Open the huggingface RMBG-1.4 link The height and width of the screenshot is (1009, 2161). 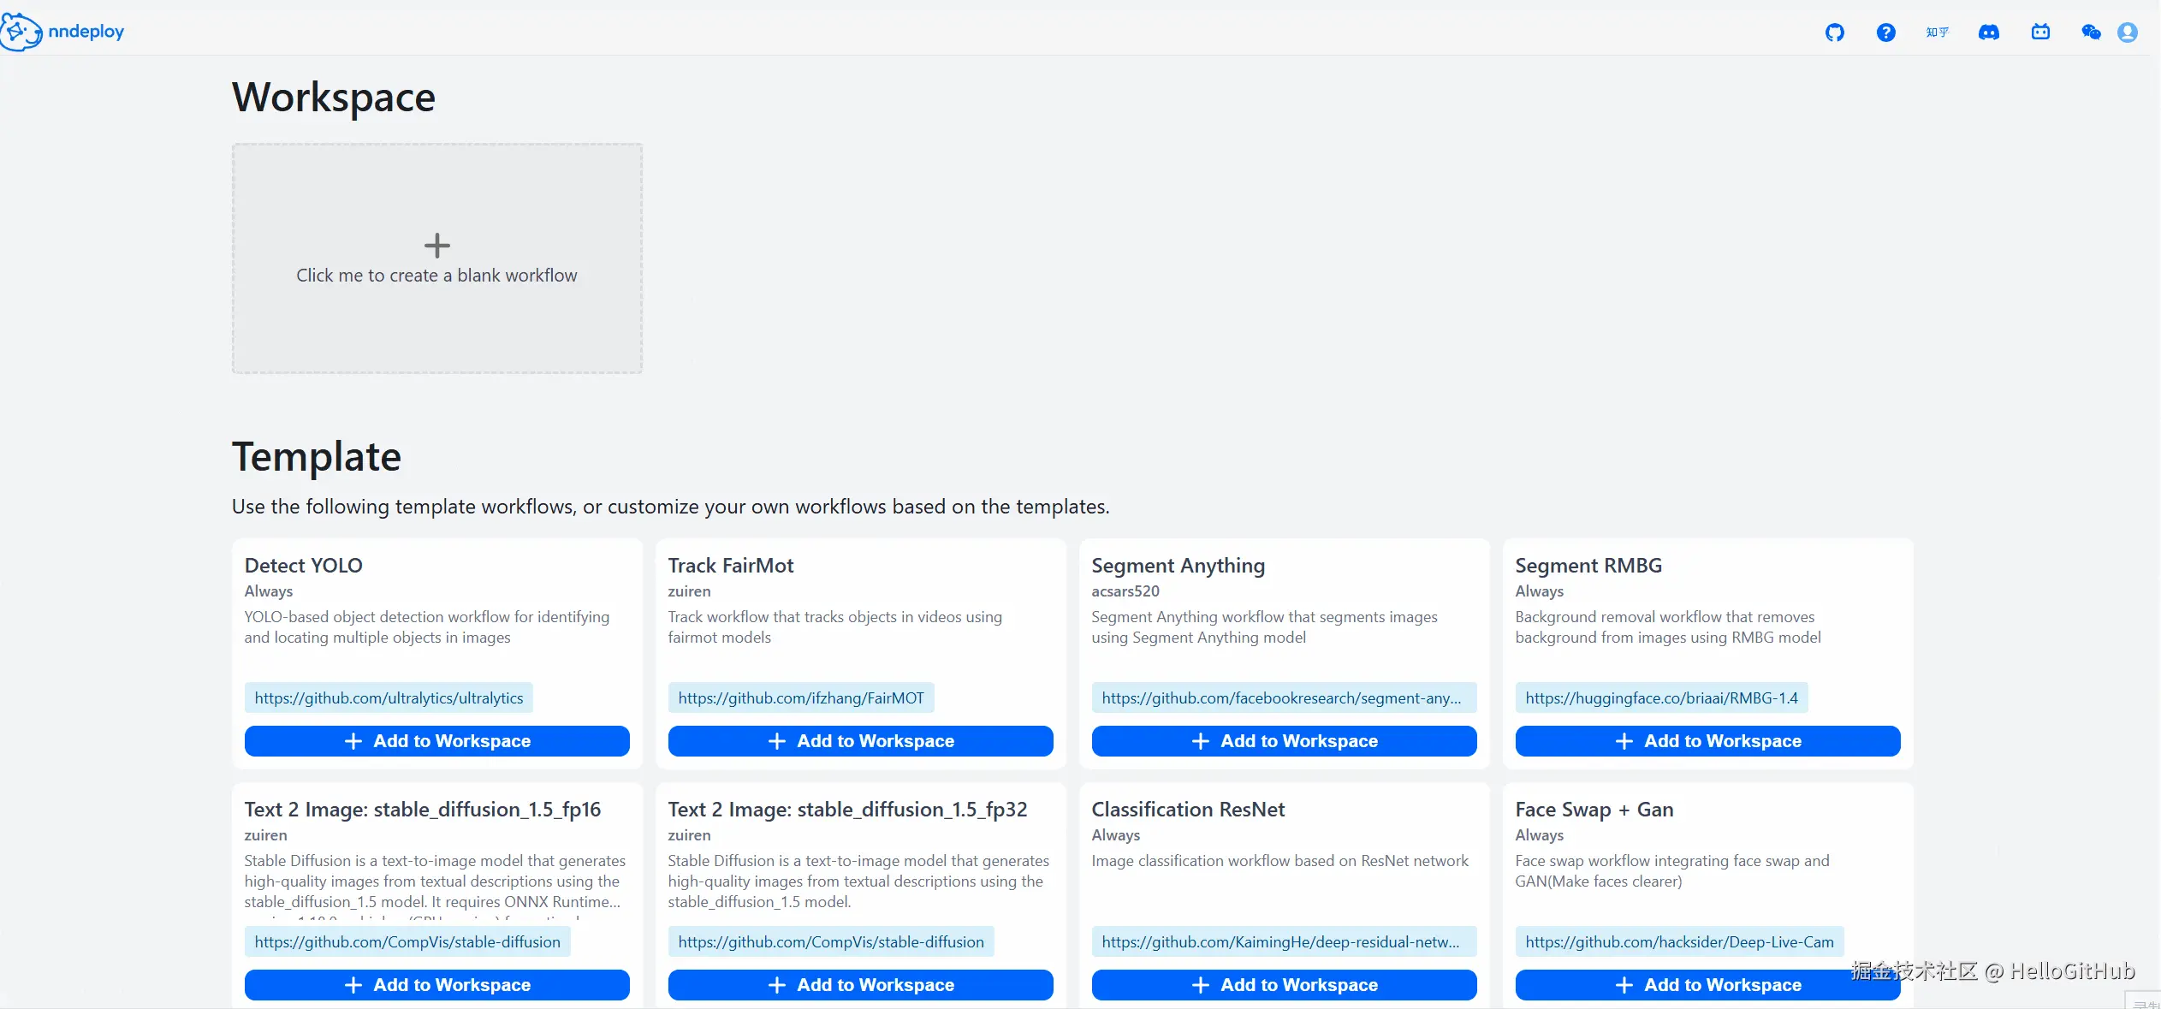pyautogui.click(x=1661, y=698)
